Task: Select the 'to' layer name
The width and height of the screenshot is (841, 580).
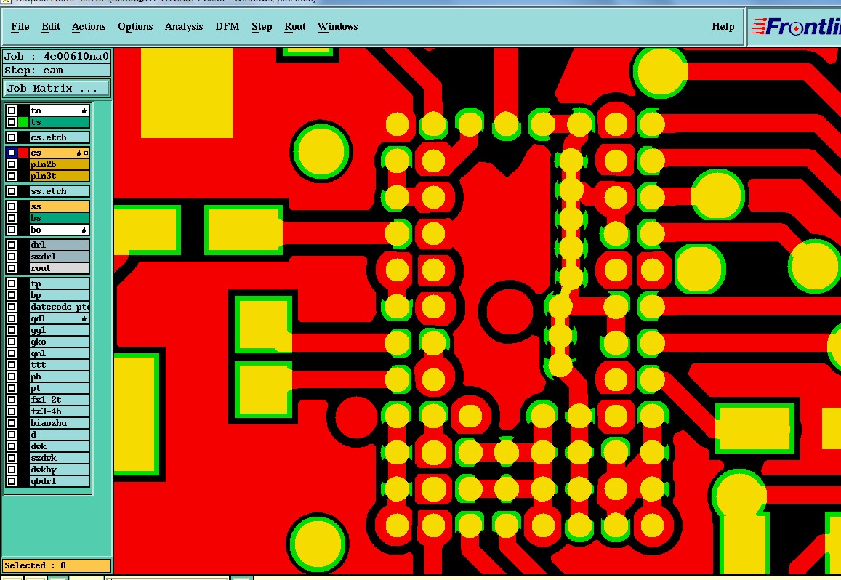Action: coord(59,110)
